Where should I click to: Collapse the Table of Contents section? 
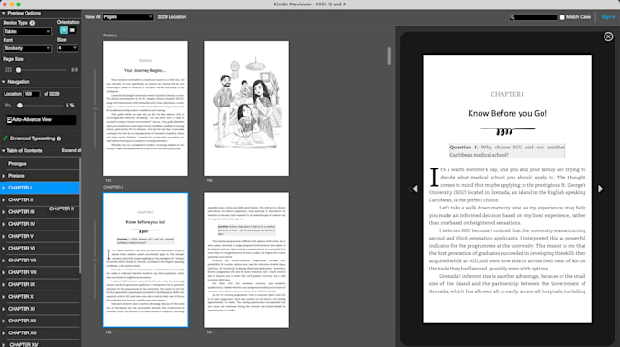pyautogui.click(x=4, y=151)
